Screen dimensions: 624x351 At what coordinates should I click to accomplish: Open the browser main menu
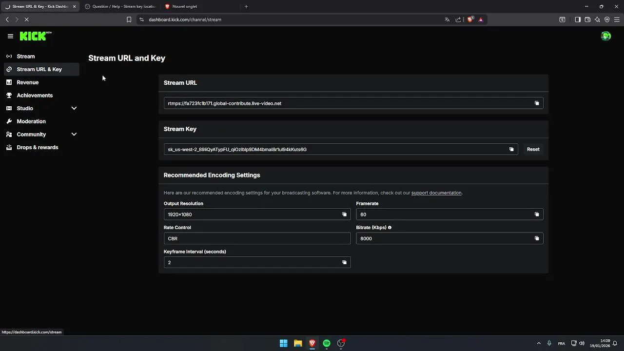tap(617, 19)
